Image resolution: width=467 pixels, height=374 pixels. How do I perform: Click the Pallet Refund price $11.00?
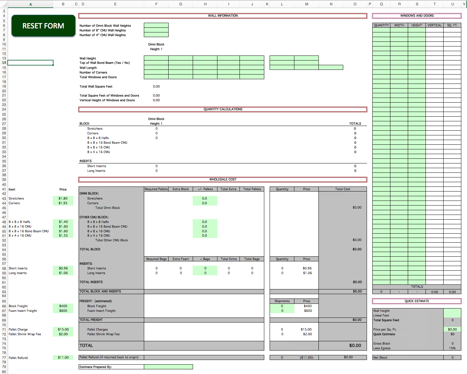click(63, 358)
